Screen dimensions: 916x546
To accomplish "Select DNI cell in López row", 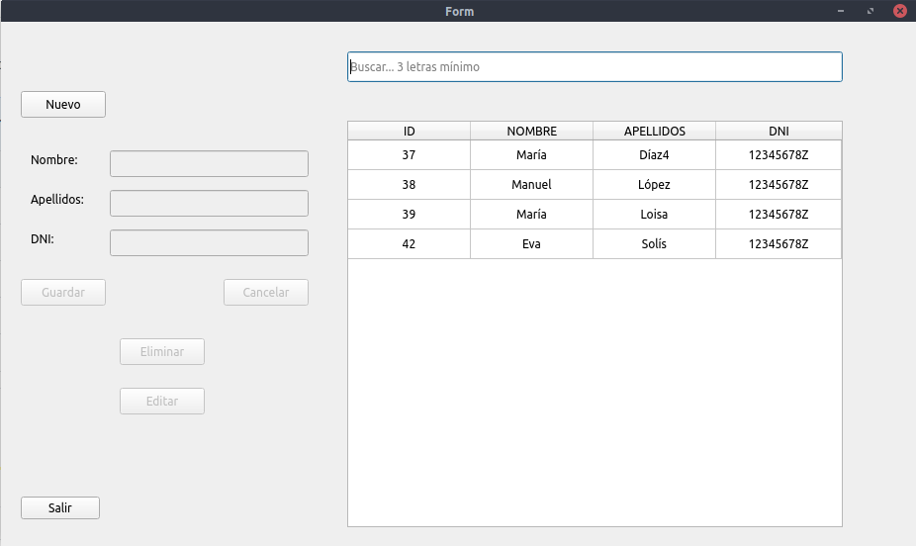I will click(779, 185).
